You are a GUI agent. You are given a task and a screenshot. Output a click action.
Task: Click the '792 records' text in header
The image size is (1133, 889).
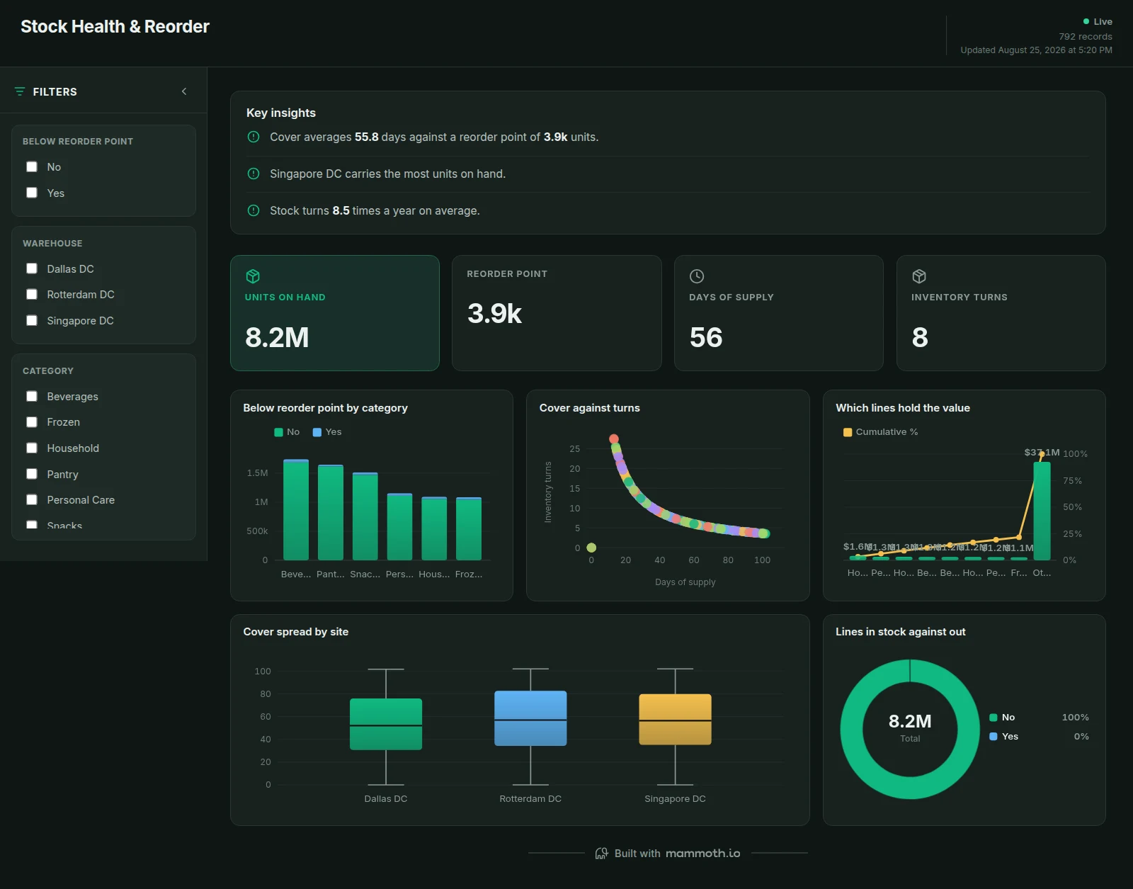click(x=1086, y=36)
